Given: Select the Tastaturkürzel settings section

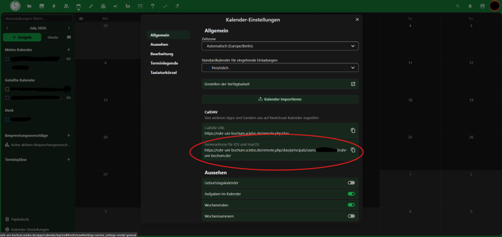Looking at the screenshot, I should click(x=164, y=73).
